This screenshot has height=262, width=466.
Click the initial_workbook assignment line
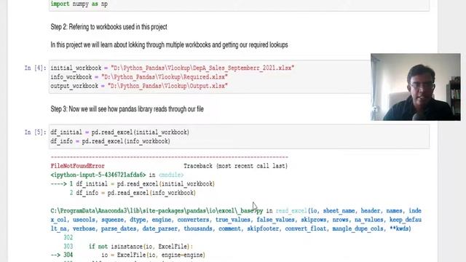point(172,68)
